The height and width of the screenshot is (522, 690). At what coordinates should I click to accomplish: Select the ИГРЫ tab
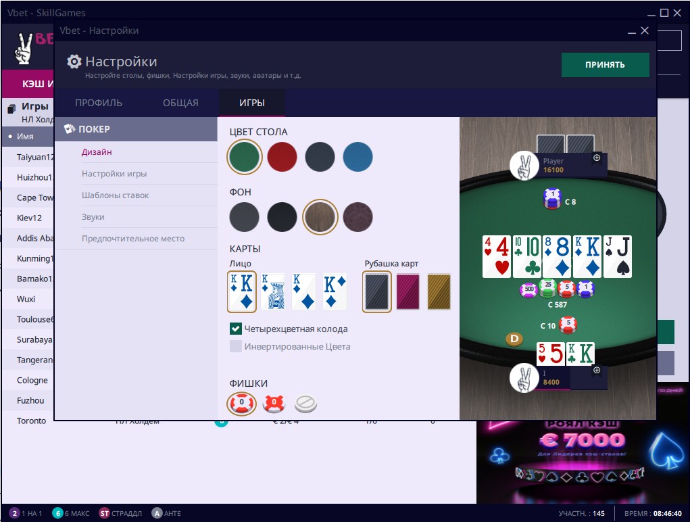point(251,103)
